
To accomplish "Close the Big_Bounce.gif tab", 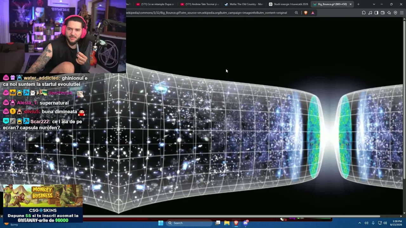I will (350, 4).
